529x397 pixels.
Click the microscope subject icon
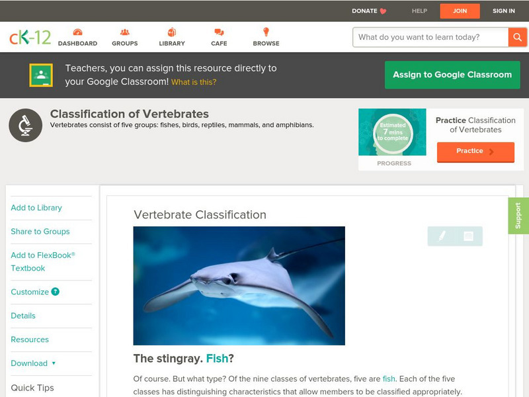click(x=26, y=125)
